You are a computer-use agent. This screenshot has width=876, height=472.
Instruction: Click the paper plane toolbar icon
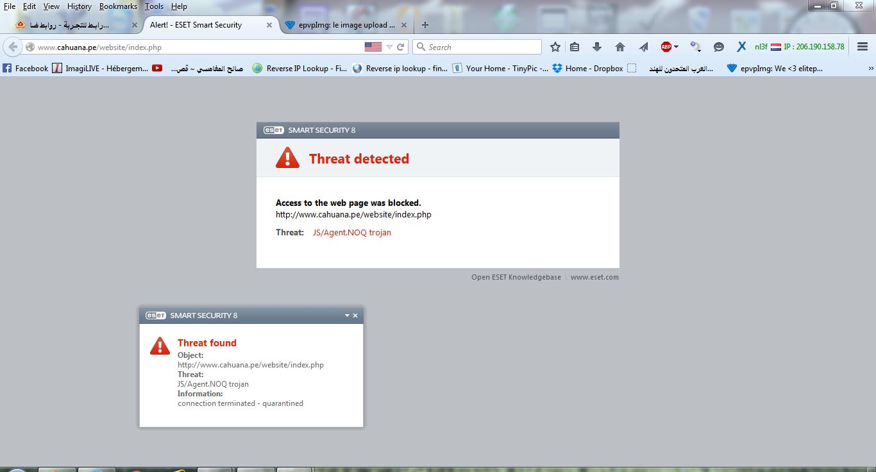point(643,47)
